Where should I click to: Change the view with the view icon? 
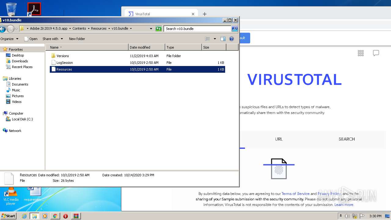[x=207, y=39]
